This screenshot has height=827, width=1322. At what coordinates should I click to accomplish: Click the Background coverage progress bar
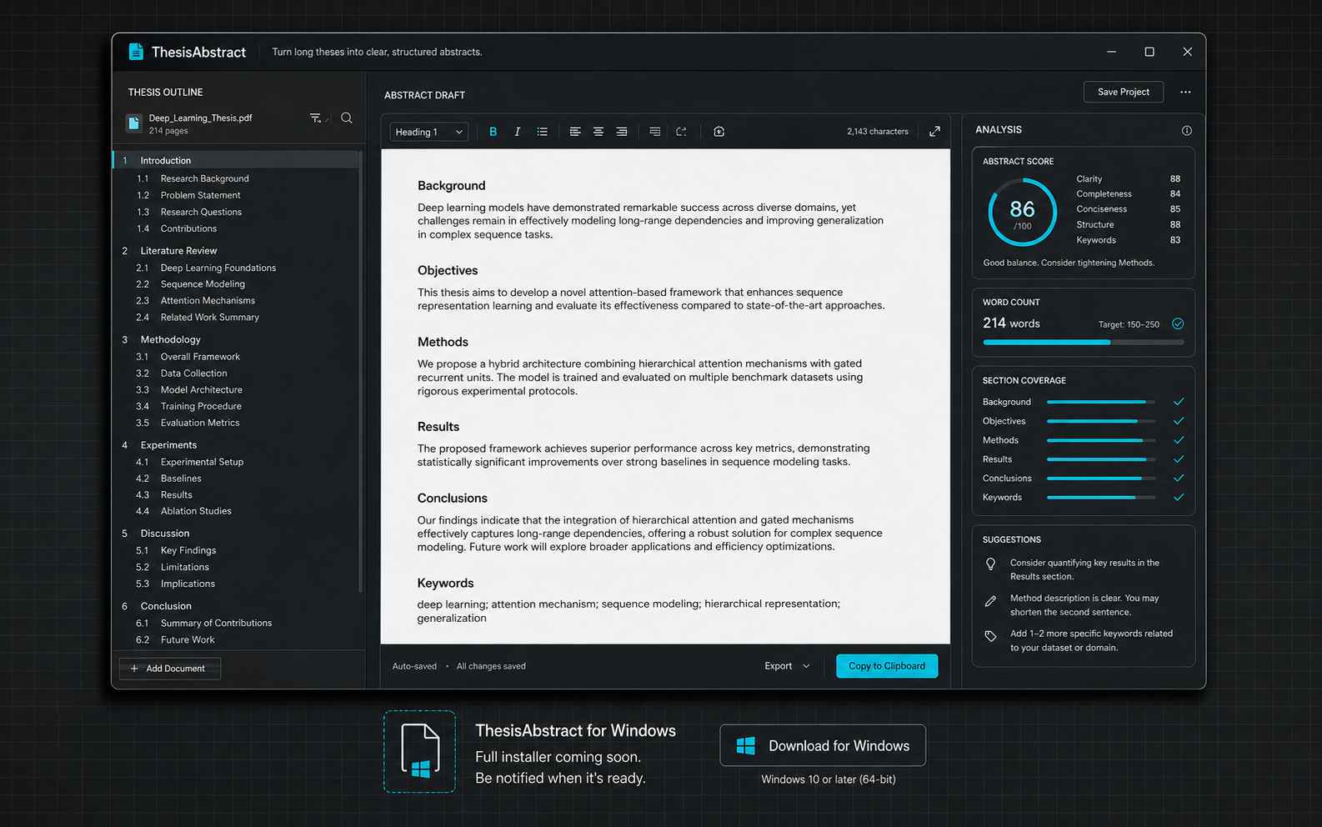[x=1101, y=402]
